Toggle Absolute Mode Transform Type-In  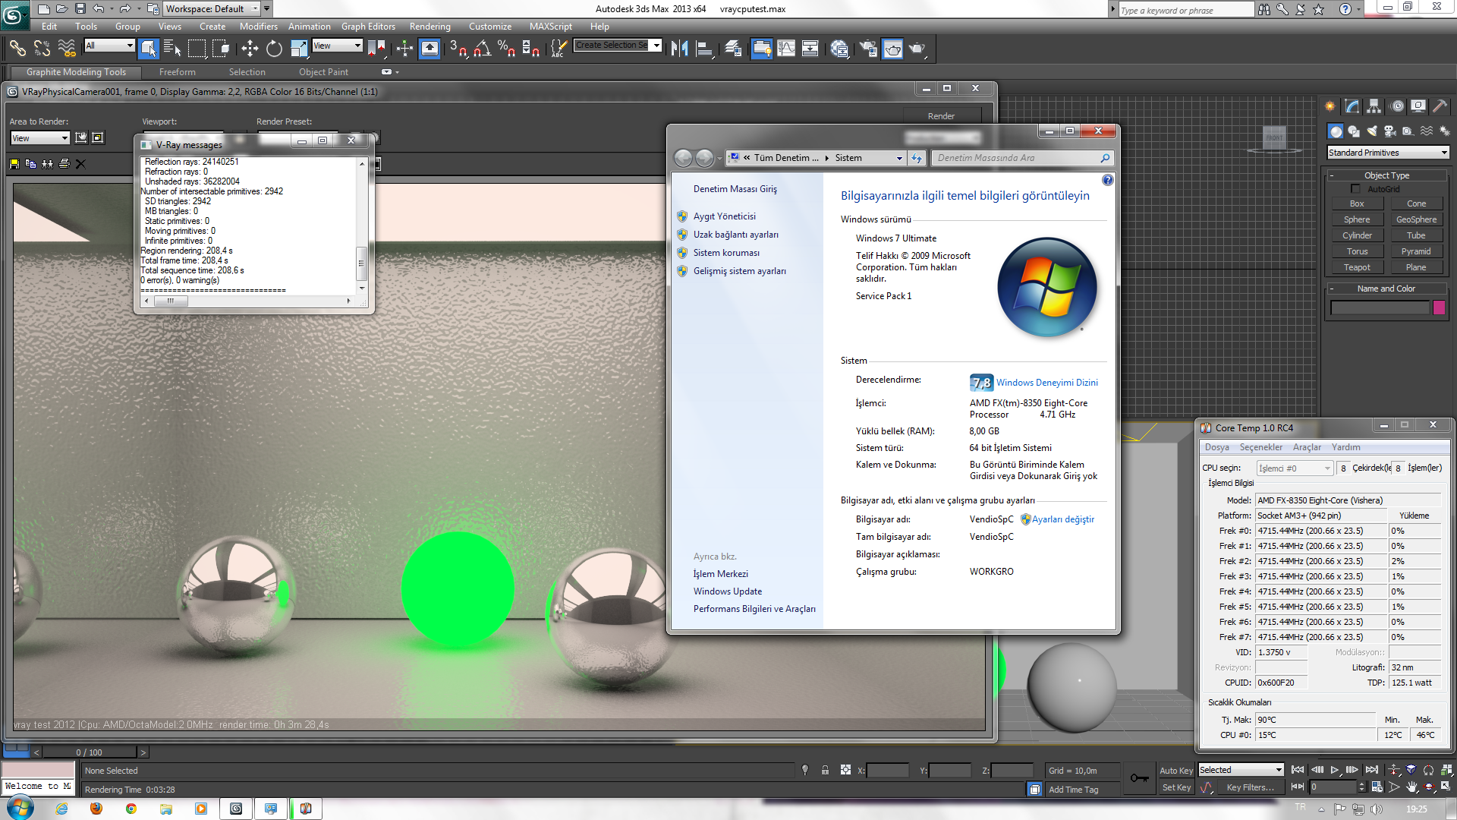[845, 771]
